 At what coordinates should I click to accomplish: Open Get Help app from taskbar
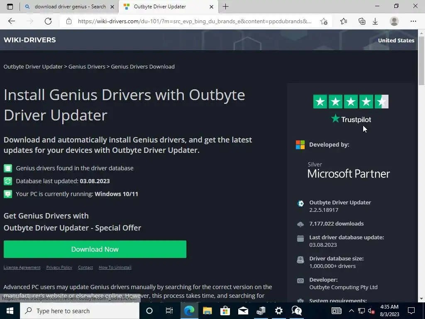(x=297, y=311)
